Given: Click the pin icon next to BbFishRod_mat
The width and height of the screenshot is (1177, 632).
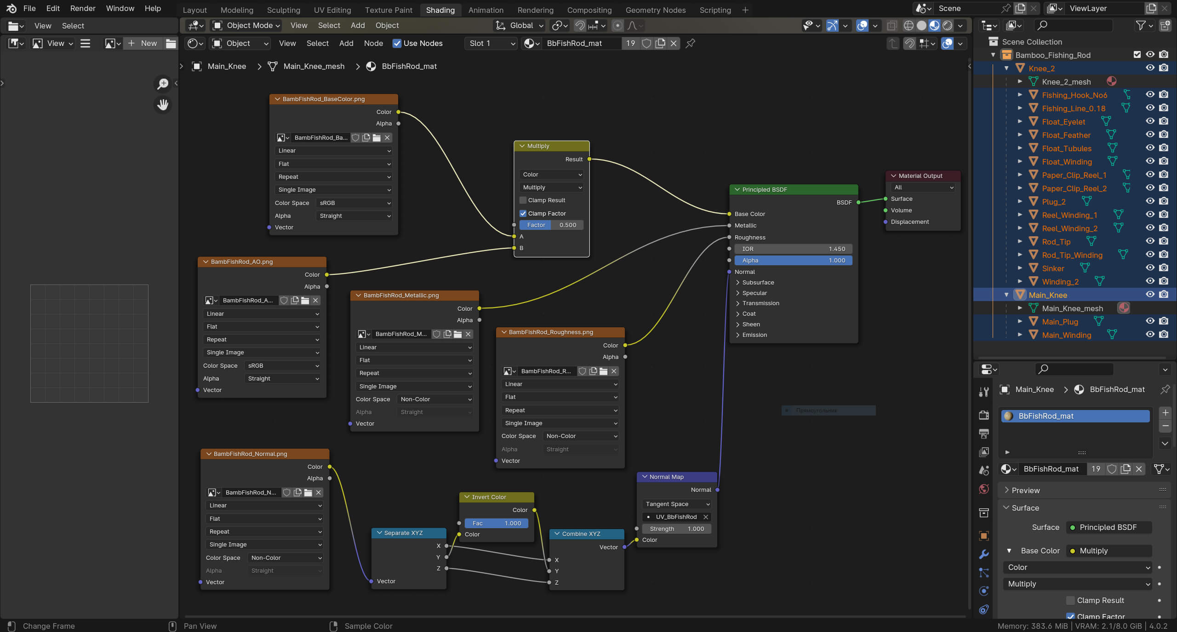Looking at the screenshot, I should [x=690, y=43].
